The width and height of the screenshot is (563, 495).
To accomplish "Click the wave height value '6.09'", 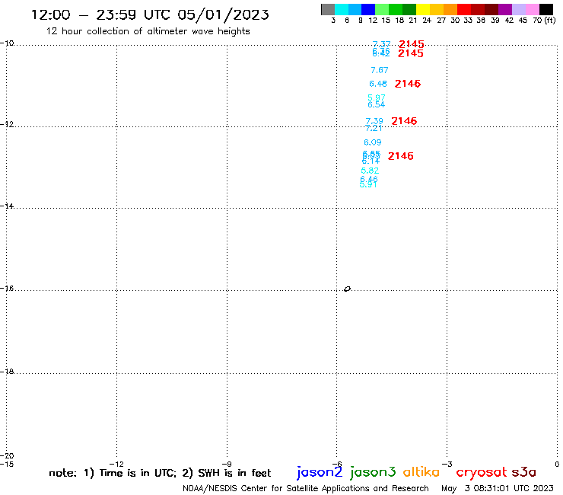I will [373, 142].
